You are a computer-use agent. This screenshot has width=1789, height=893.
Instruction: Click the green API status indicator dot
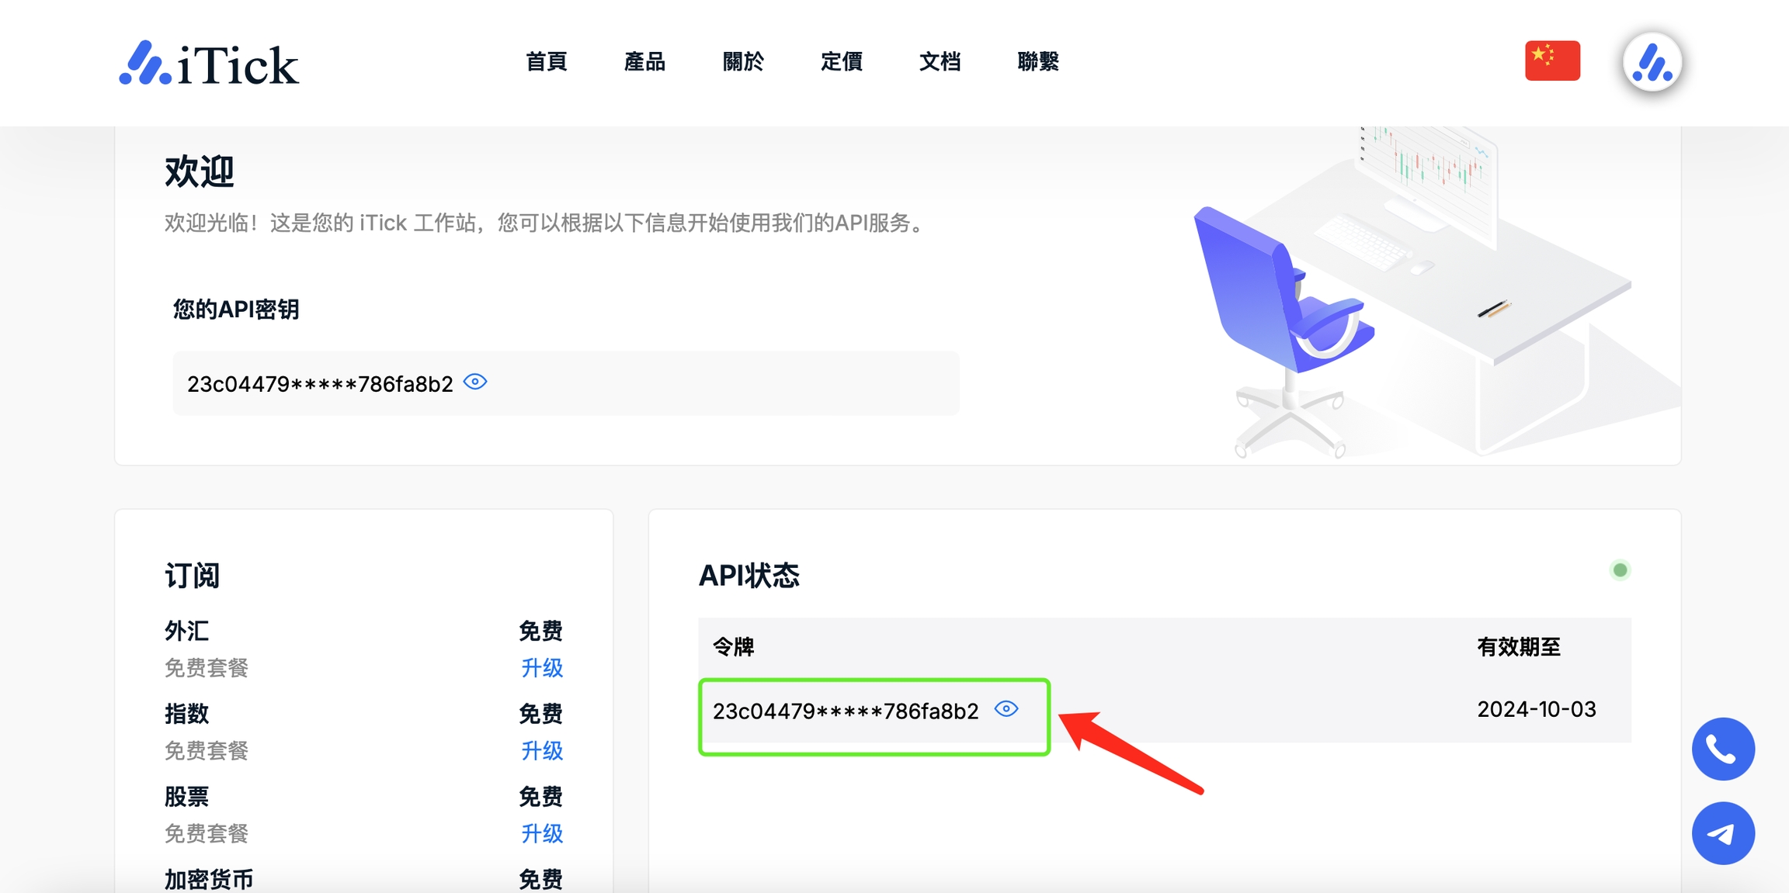[x=1620, y=570]
